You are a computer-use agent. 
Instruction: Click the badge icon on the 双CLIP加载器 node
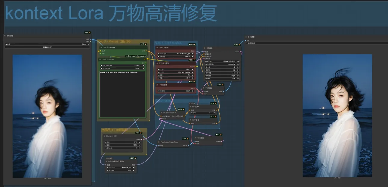point(194,60)
